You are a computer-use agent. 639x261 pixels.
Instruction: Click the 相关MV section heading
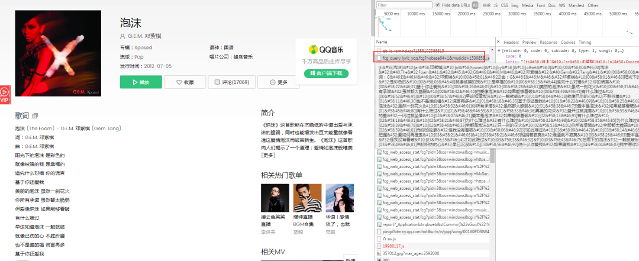pos(273,252)
